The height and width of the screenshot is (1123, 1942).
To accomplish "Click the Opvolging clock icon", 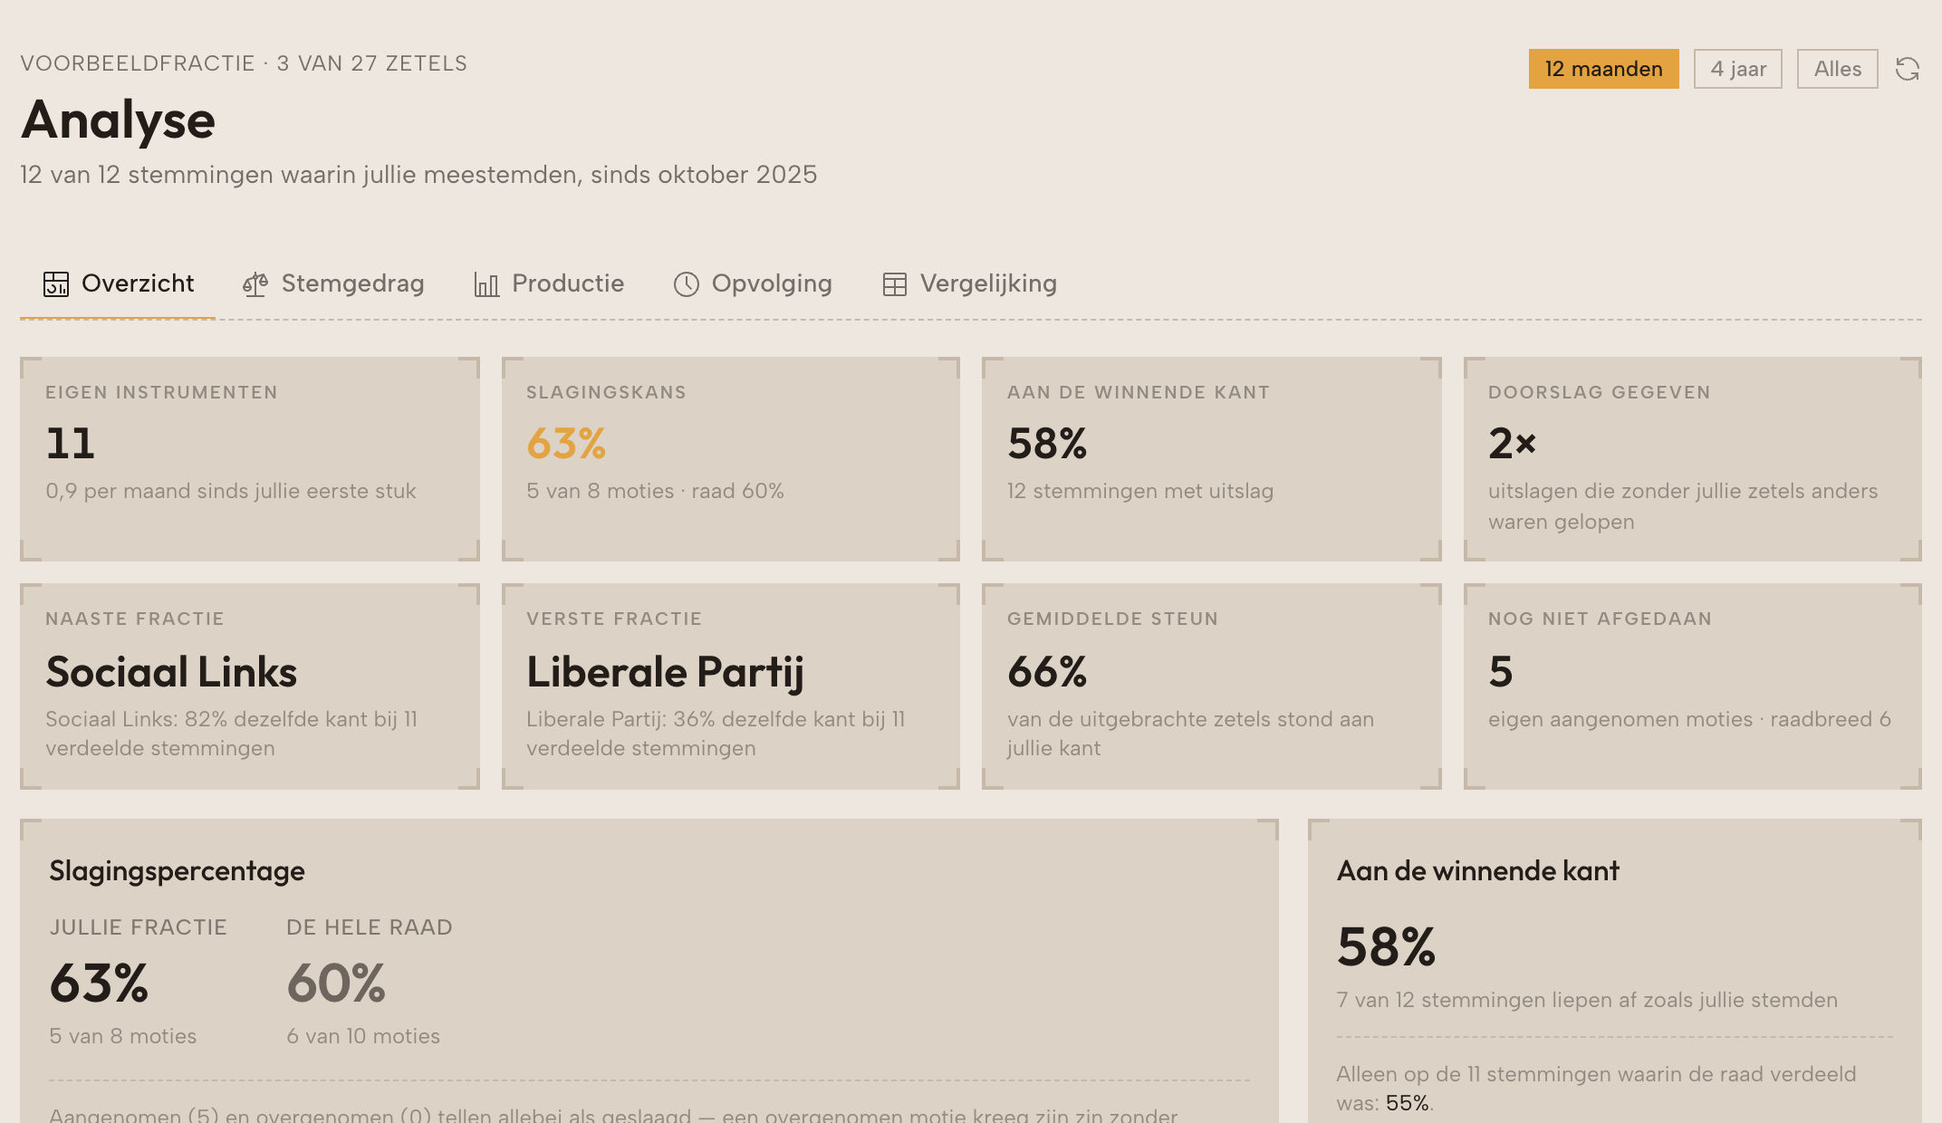I will 687,284.
